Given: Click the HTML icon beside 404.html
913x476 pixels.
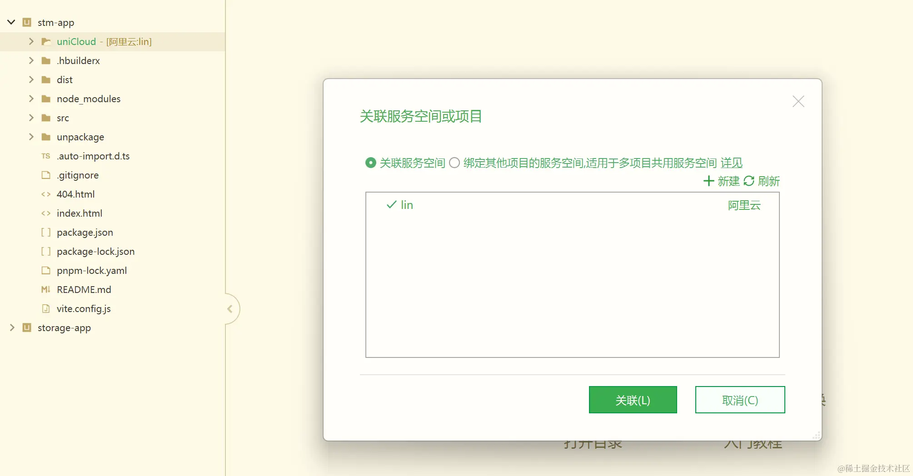Looking at the screenshot, I should pos(46,194).
